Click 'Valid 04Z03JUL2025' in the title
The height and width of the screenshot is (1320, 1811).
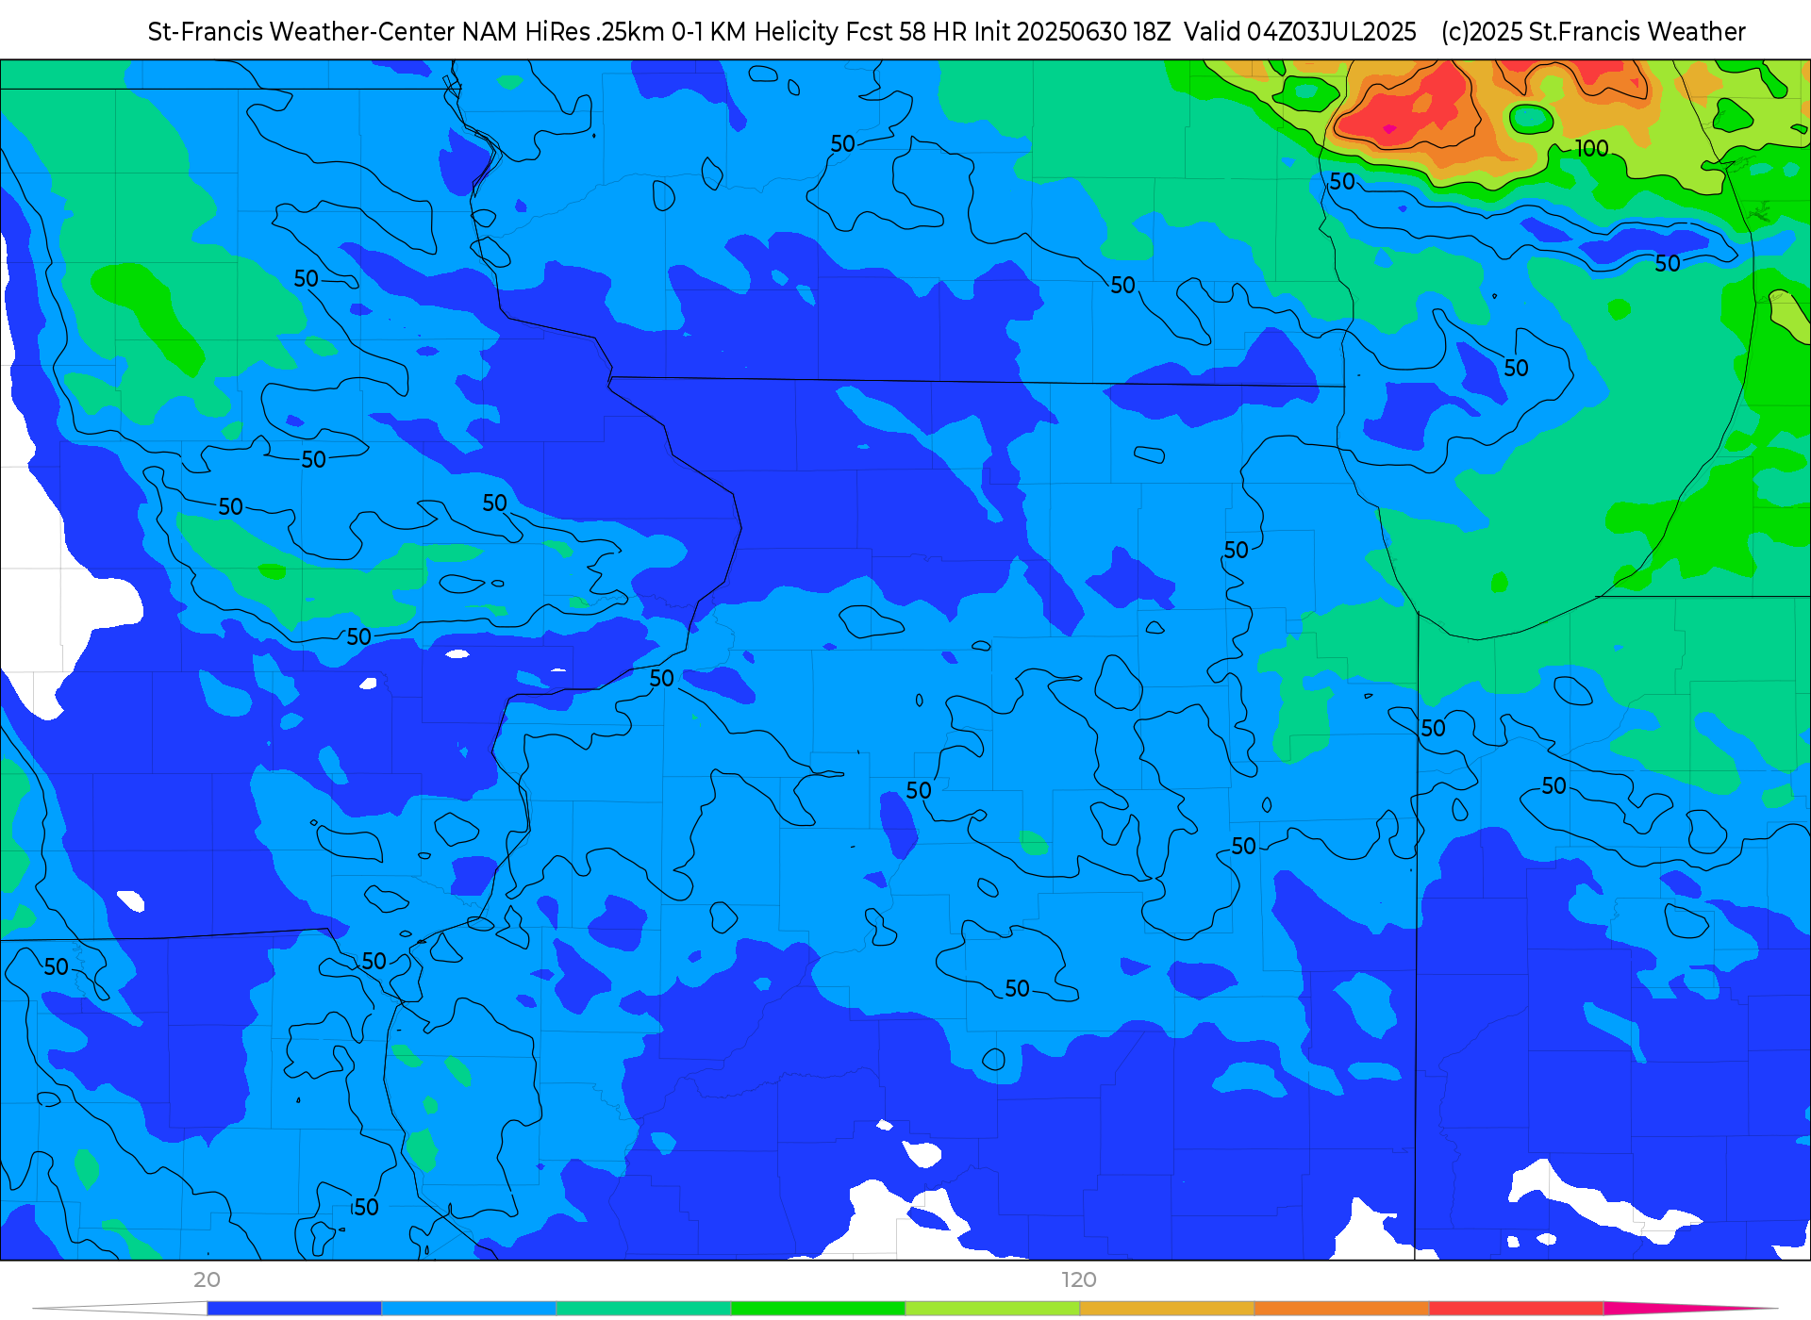tap(1300, 32)
